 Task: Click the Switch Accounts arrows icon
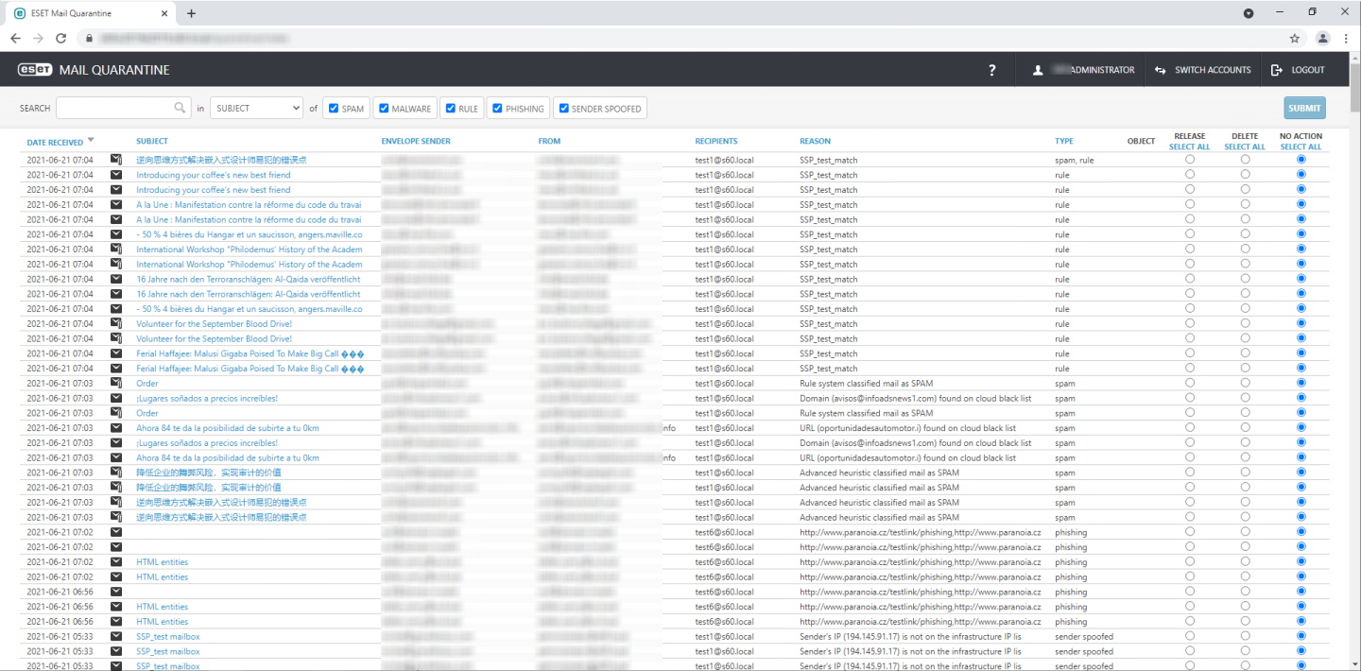[1160, 69]
